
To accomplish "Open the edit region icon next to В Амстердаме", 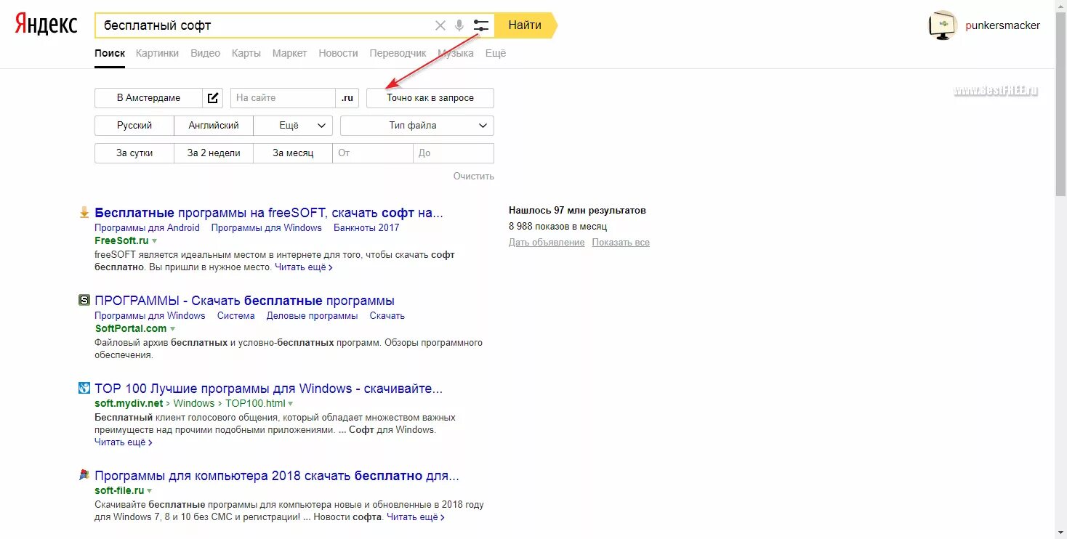I will 213,98.
